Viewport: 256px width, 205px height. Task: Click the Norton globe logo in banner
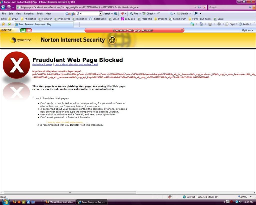click(112, 40)
